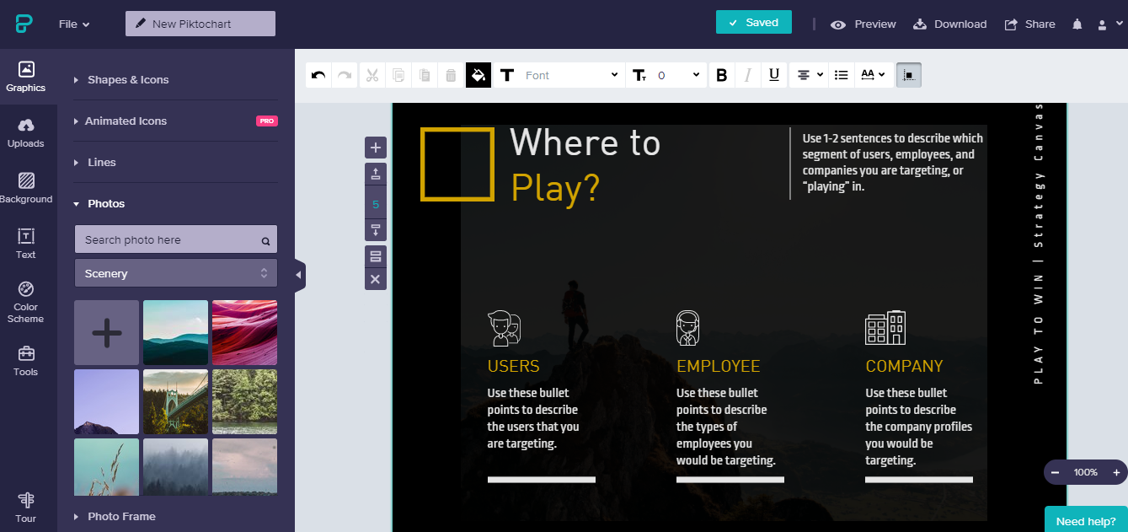The width and height of the screenshot is (1128, 532).
Task: Click the Download button
Action: tap(950, 24)
